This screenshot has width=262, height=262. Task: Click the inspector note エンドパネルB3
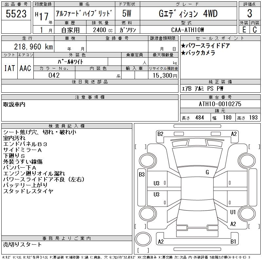click(25, 144)
